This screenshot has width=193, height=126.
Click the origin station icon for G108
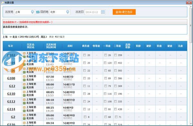[x=24, y=77]
